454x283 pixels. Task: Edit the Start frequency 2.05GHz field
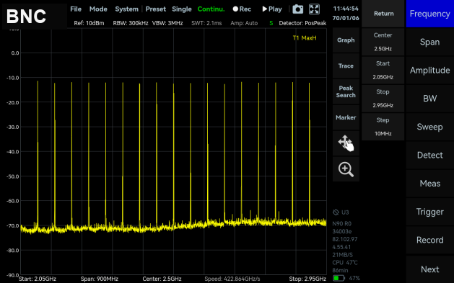pyautogui.click(x=383, y=70)
